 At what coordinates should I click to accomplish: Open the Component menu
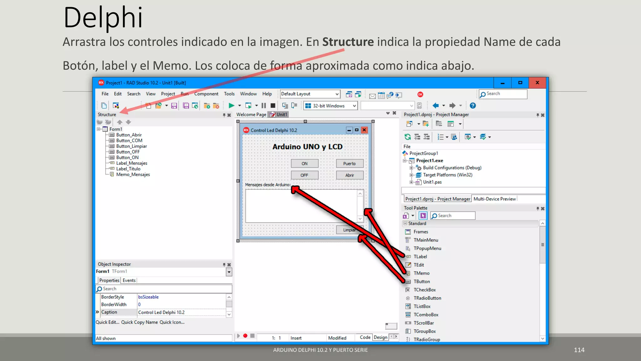point(206,94)
